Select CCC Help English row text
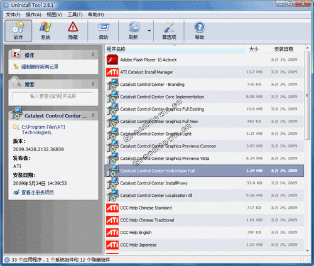Screen dimensions: 314x266 coord(136,233)
